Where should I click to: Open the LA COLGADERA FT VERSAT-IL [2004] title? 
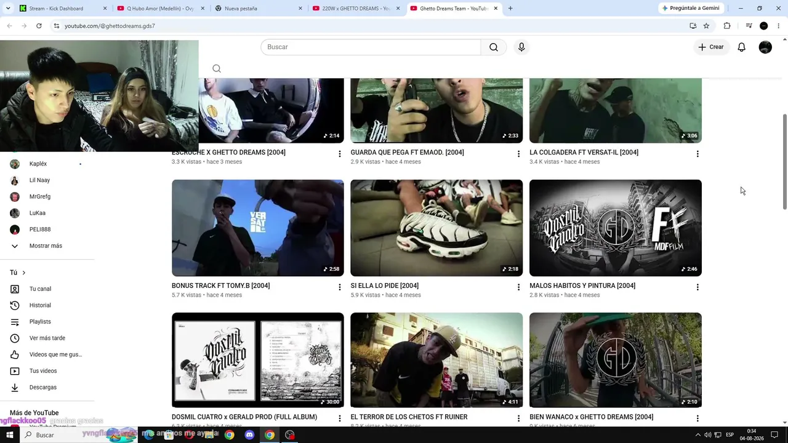(584, 153)
